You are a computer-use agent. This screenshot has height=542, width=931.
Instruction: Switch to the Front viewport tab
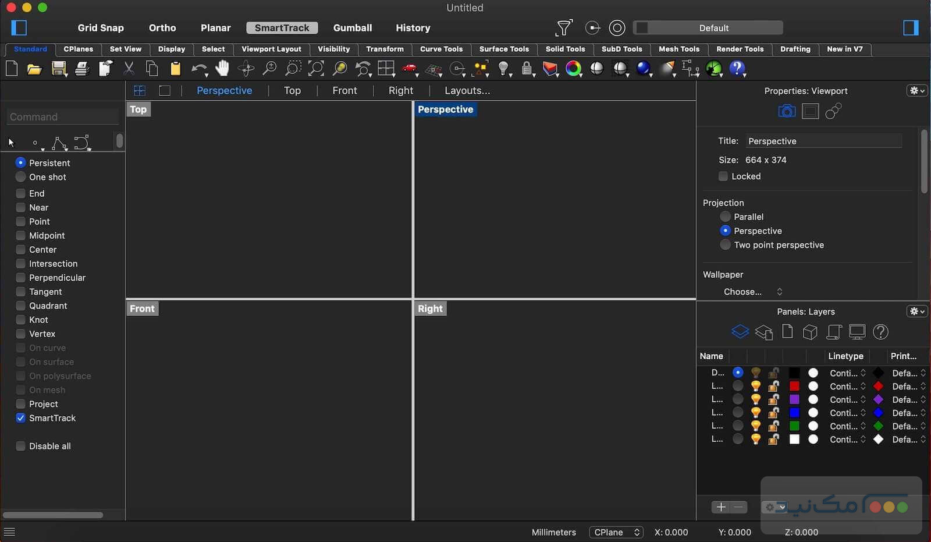point(344,91)
